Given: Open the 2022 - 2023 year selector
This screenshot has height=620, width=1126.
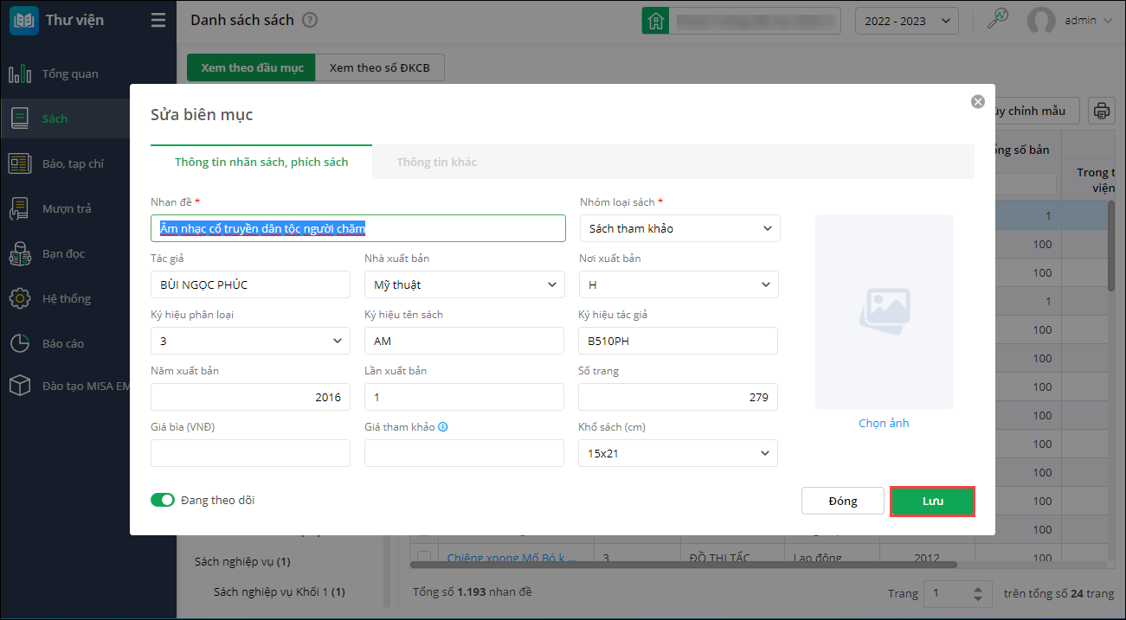Looking at the screenshot, I should click(x=906, y=21).
